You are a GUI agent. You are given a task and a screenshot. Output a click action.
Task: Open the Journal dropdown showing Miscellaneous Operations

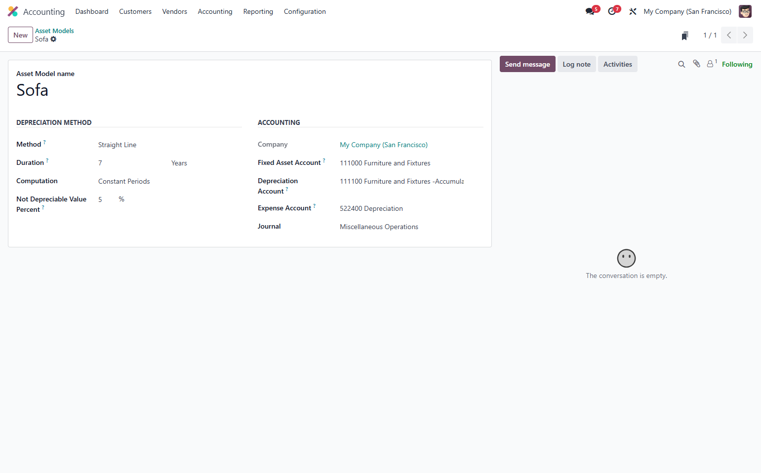click(x=411, y=227)
